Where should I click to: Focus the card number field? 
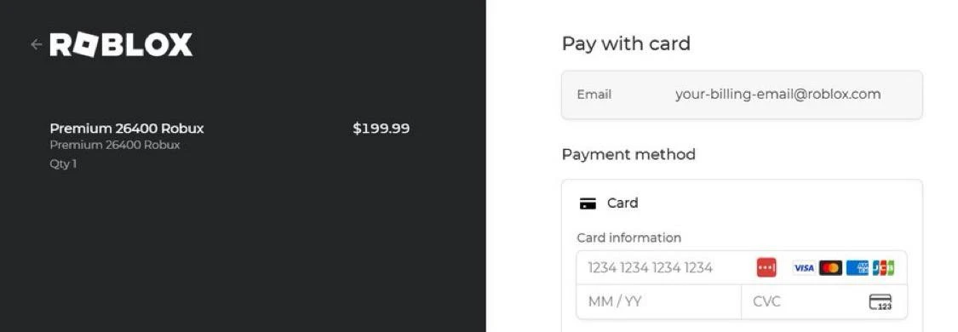pyautogui.click(x=742, y=268)
